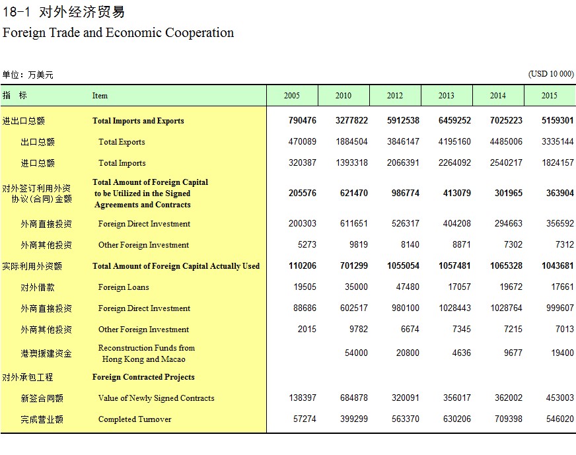Click the value 110206
The image size is (576, 455).
[x=303, y=266]
